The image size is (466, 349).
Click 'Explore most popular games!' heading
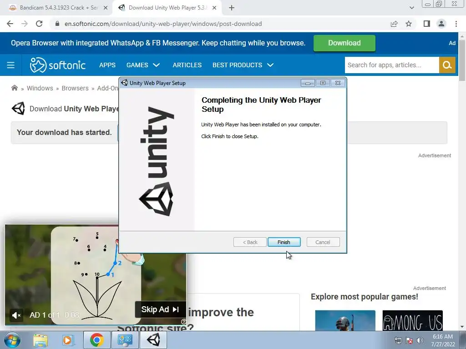[x=365, y=297]
